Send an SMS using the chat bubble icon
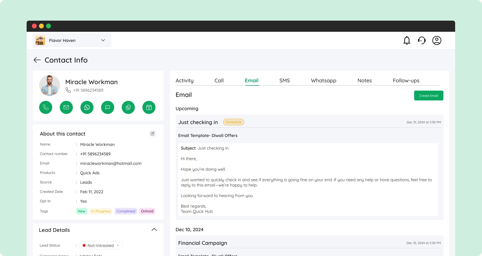Viewport: 482px width, 256px height. point(107,107)
